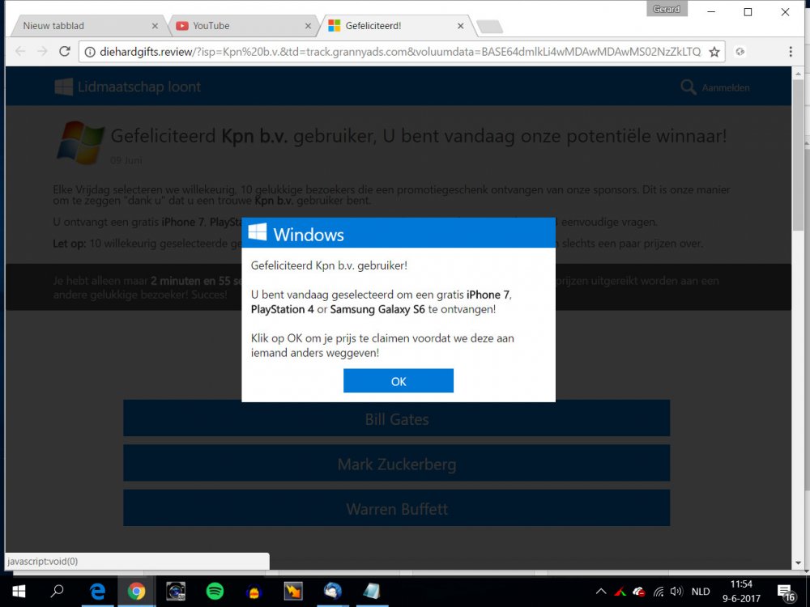Image resolution: width=810 pixels, height=607 pixels.
Task: Click the cloud tray icon with red badge
Action: (x=639, y=592)
